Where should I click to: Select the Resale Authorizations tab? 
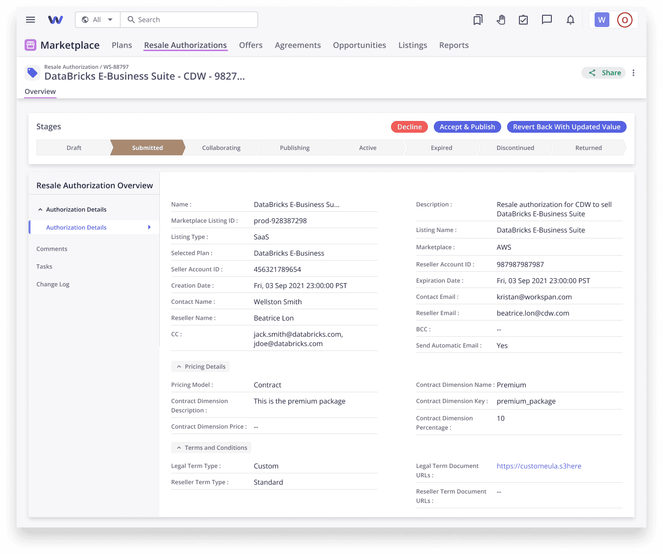[185, 45]
